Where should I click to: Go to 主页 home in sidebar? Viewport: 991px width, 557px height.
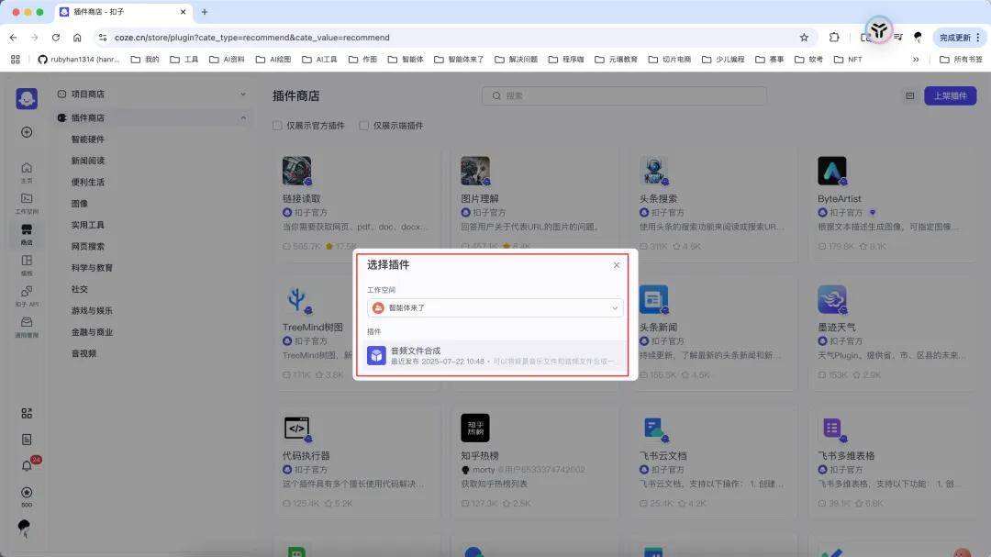(27, 173)
